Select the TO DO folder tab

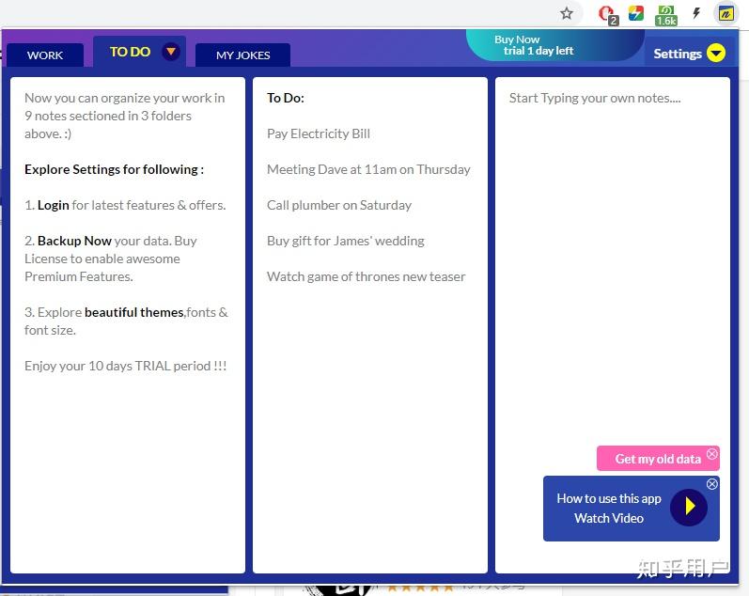[130, 52]
